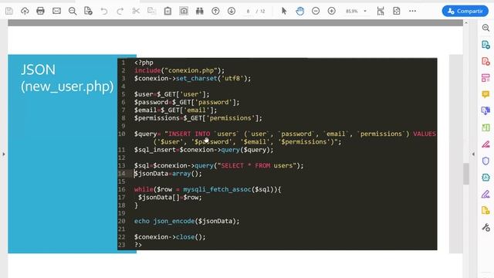Open the green Organize Pages tool in the sidebar
The width and height of the screenshot is (494, 278).
pyautogui.click(x=486, y=127)
